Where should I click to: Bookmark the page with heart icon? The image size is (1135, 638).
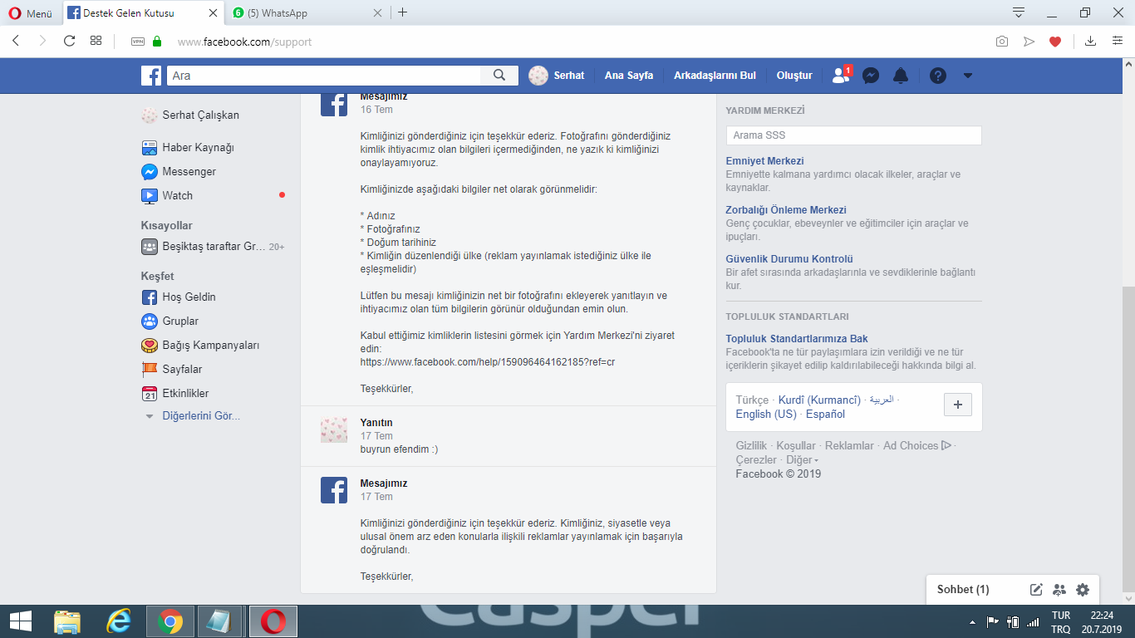click(x=1055, y=42)
